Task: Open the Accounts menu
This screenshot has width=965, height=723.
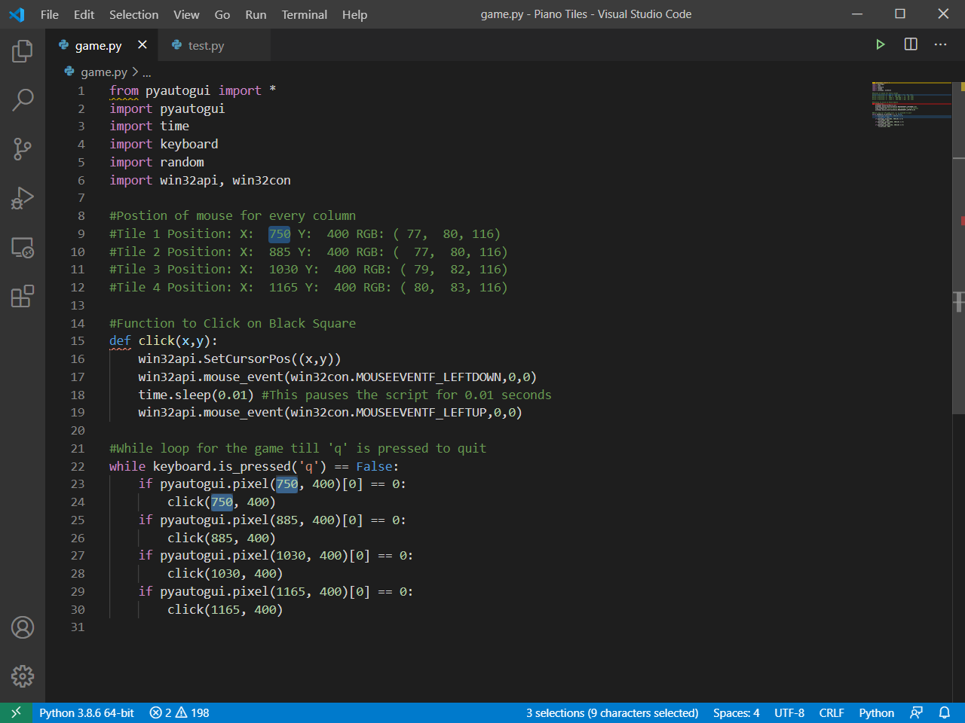Action: click(22, 627)
